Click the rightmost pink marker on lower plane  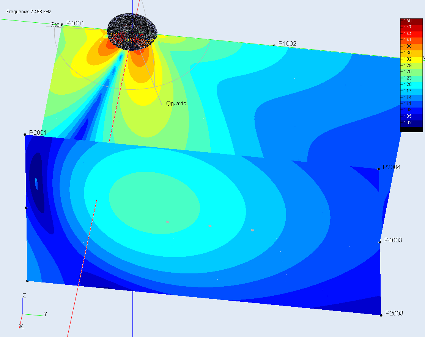(x=252, y=230)
